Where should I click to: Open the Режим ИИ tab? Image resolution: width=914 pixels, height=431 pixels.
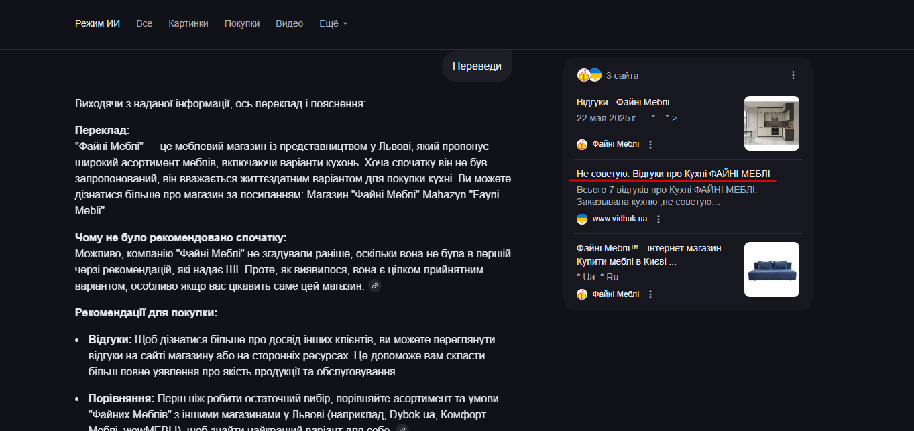tap(97, 23)
